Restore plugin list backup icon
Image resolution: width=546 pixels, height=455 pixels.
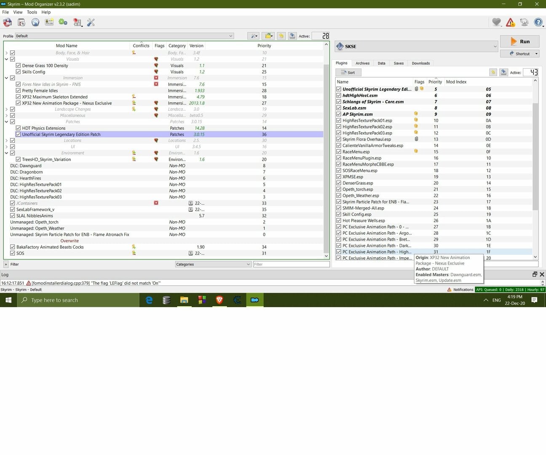(493, 72)
